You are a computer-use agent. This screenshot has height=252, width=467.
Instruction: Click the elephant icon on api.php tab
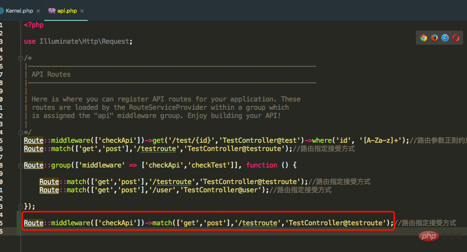pyautogui.click(x=52, y=10)
